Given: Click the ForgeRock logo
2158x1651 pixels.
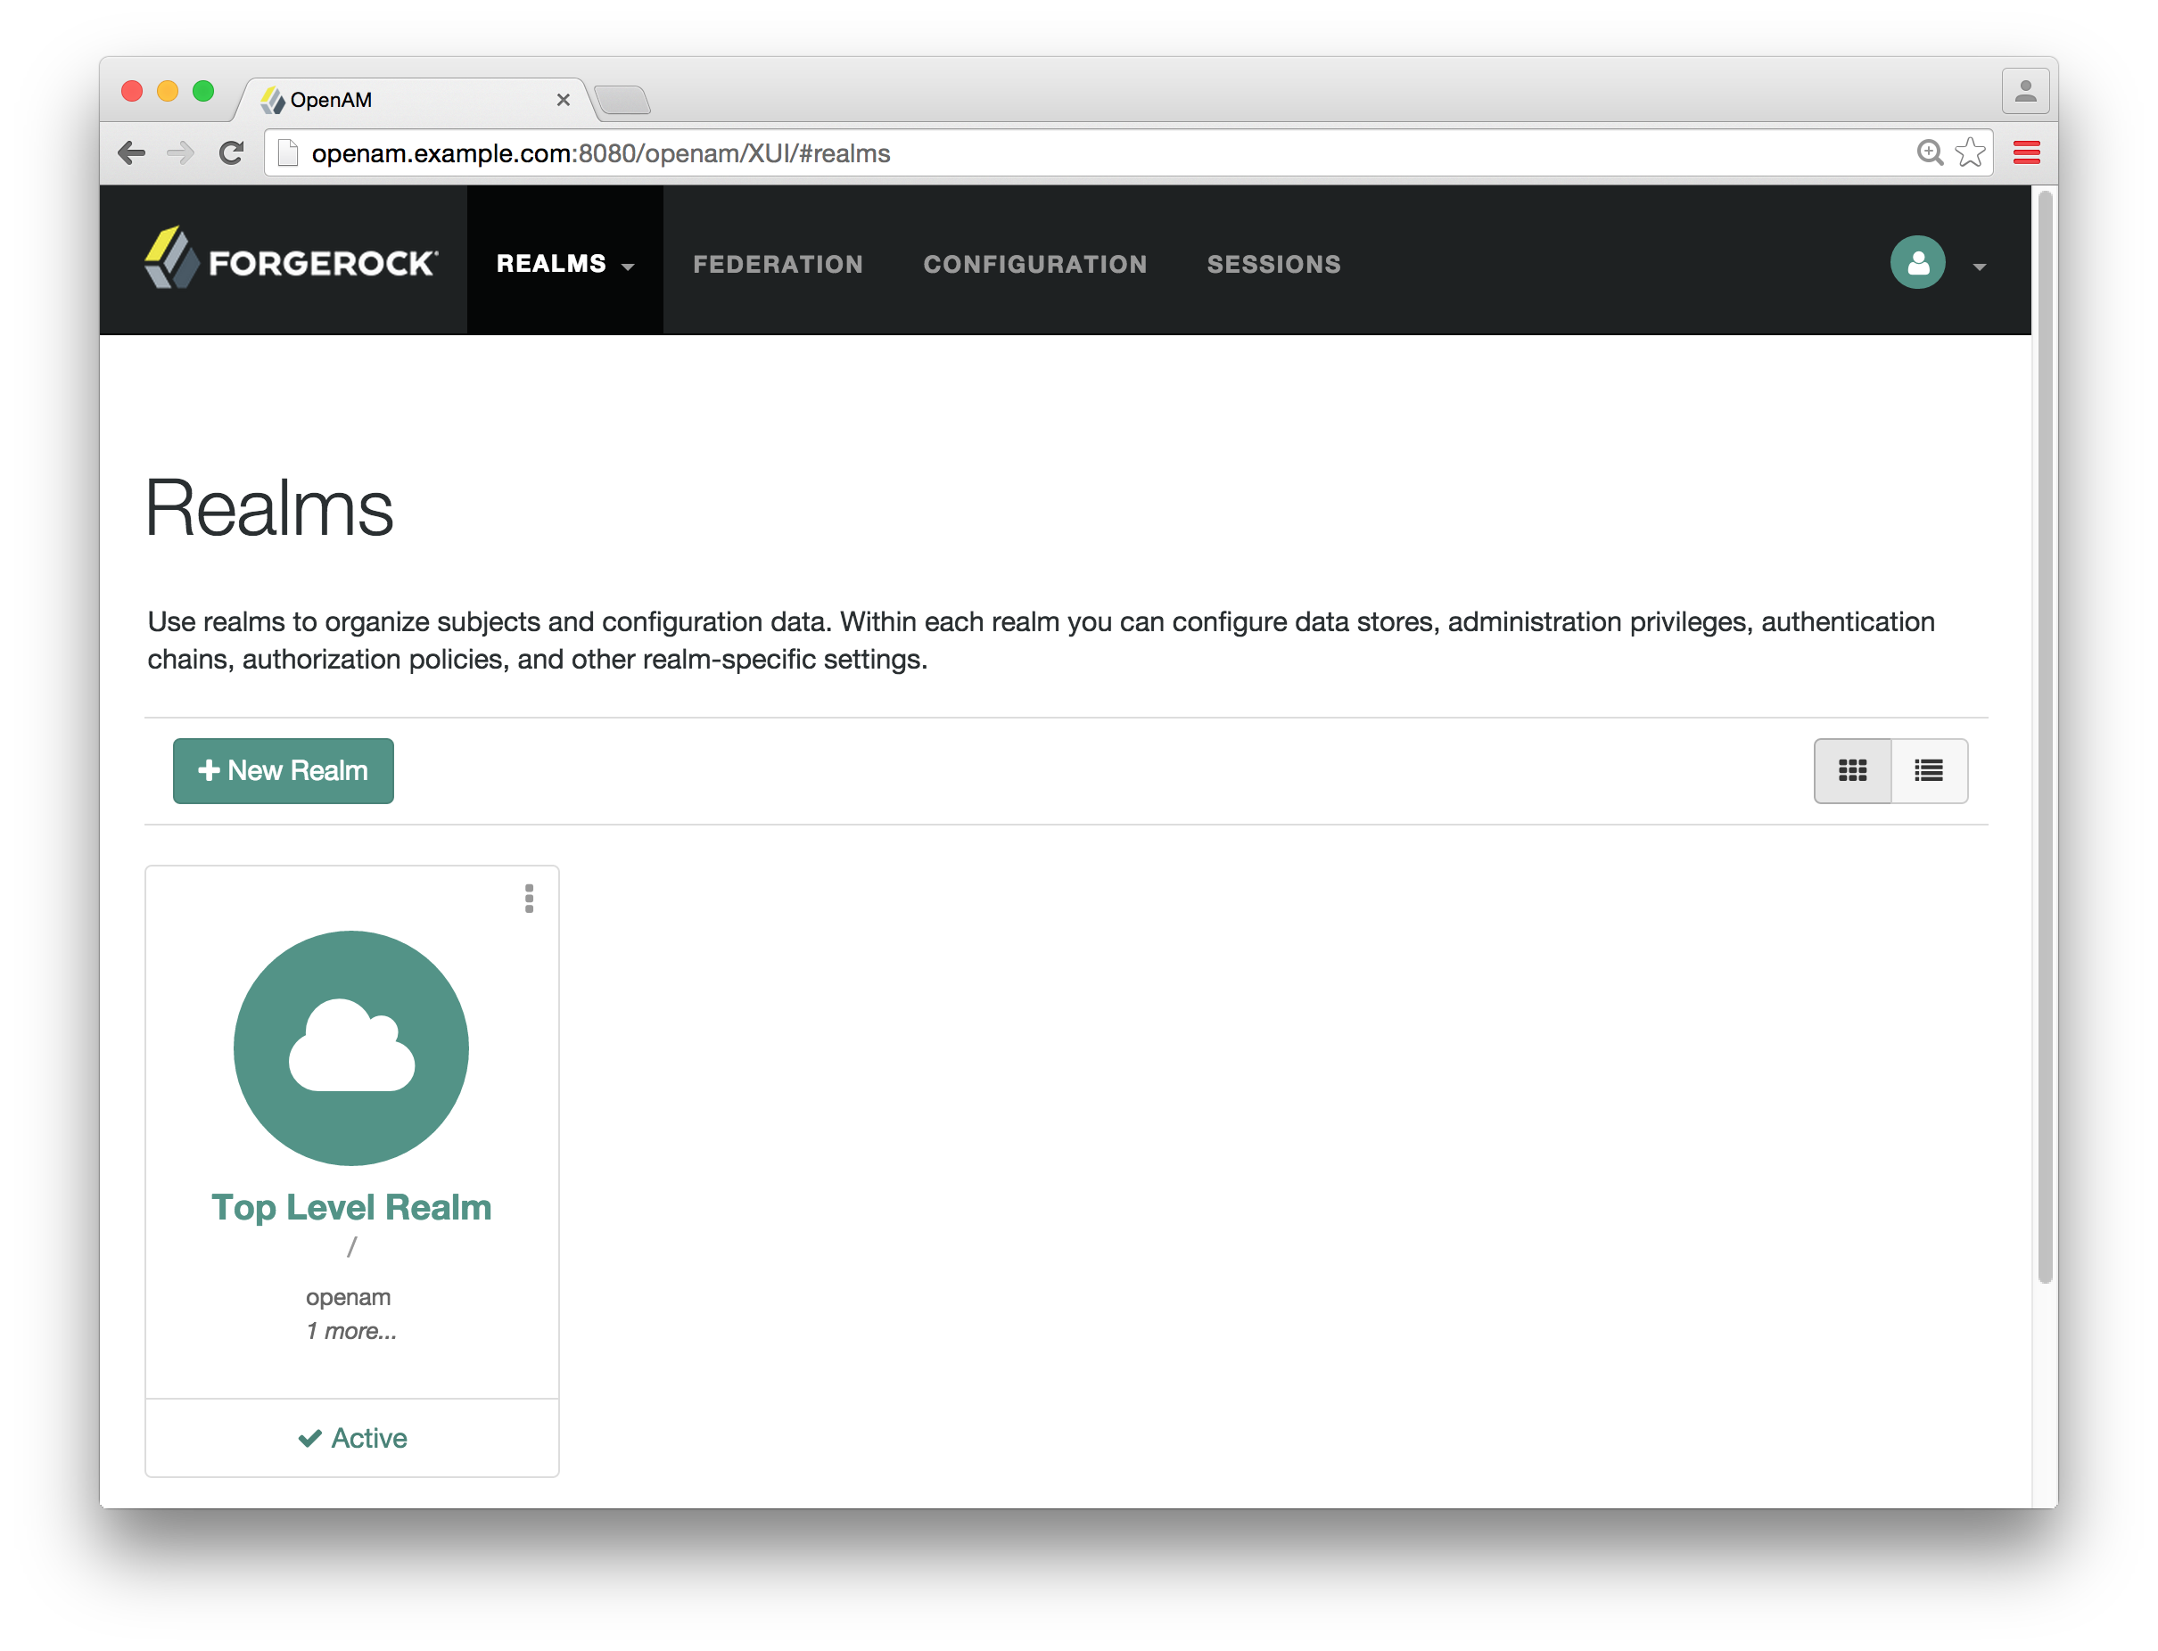Looking at the screenshot, I should (291, 260).
